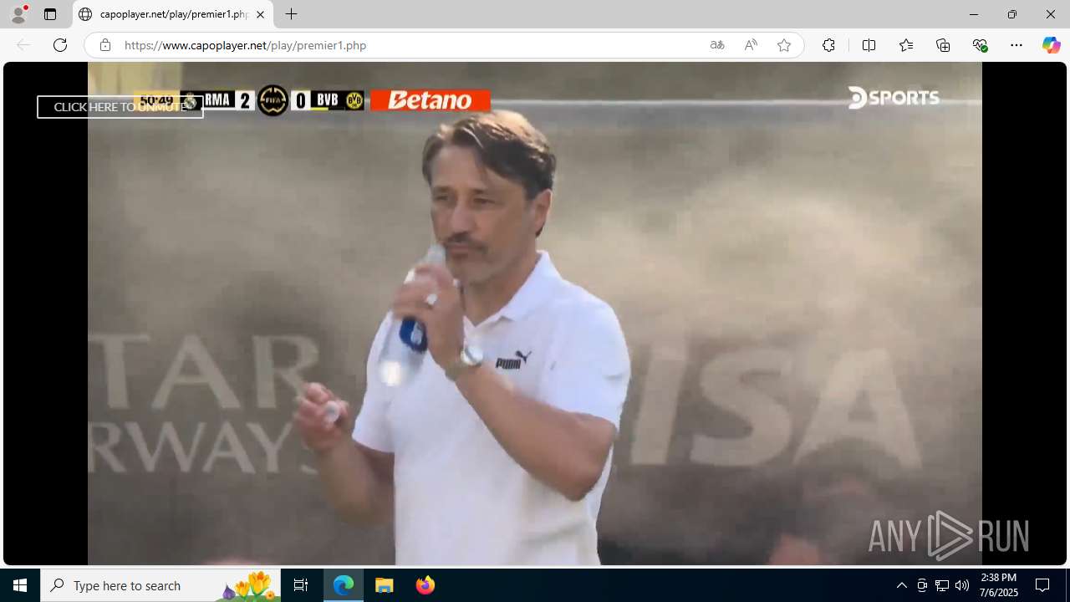Open the Copilot sidebar icon

(x=1051, y=45)
